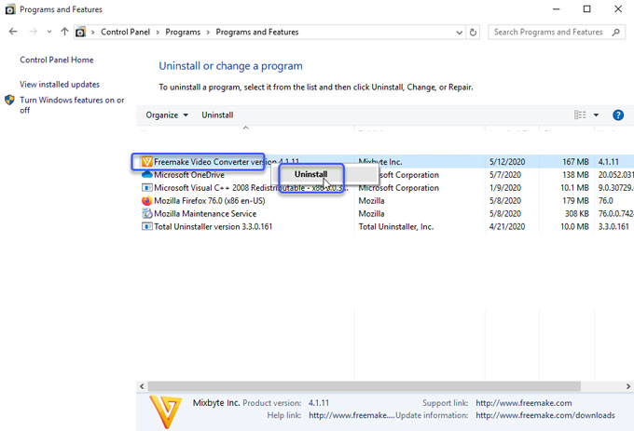This screenshot has height=431, width=634.
Task: Maximize the Programs and Features window
Action: click(x=586, y=9)
